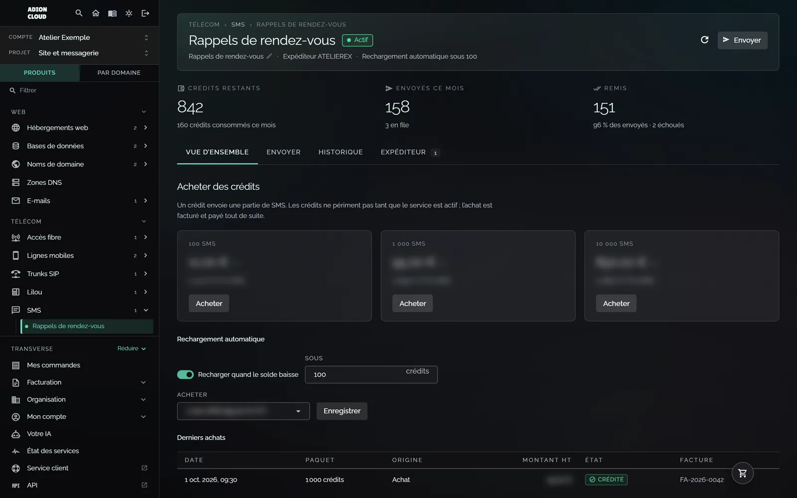Open the Acheter package dropdown
797x498 pixels.
click(243, 411)
